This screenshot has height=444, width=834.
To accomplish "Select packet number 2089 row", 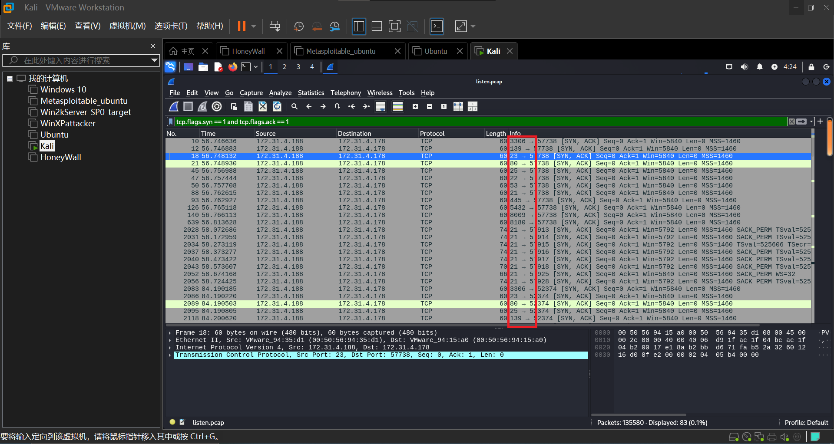I will pos(488,304).
